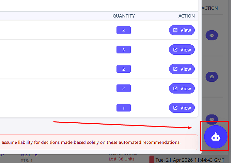The width and height of the screenshot is (231, 163).
Task: Toggle middle eye icon in background Action column
Action: point(212,77)
